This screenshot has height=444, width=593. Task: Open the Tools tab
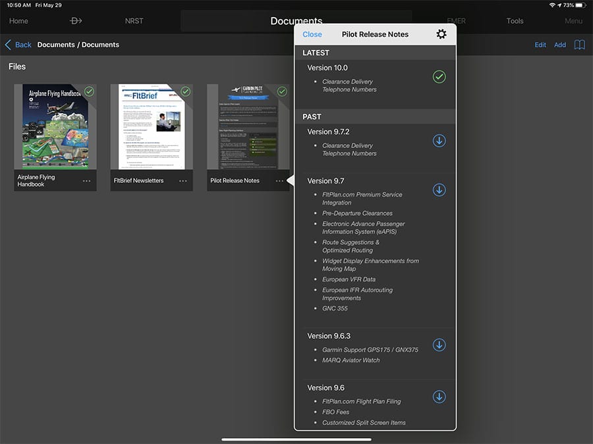pos(515,21)
